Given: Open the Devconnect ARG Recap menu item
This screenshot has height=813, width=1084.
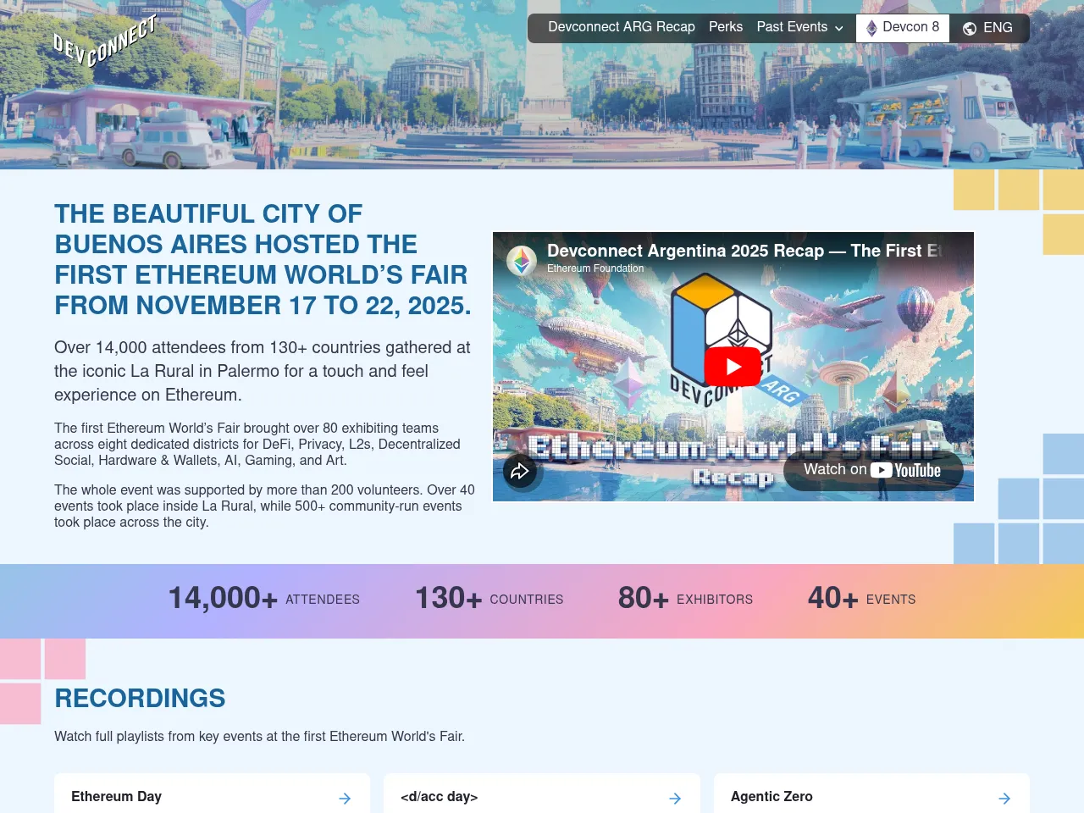Looking at the screenshot, I should pyautogui.click(x=622, y=27).
